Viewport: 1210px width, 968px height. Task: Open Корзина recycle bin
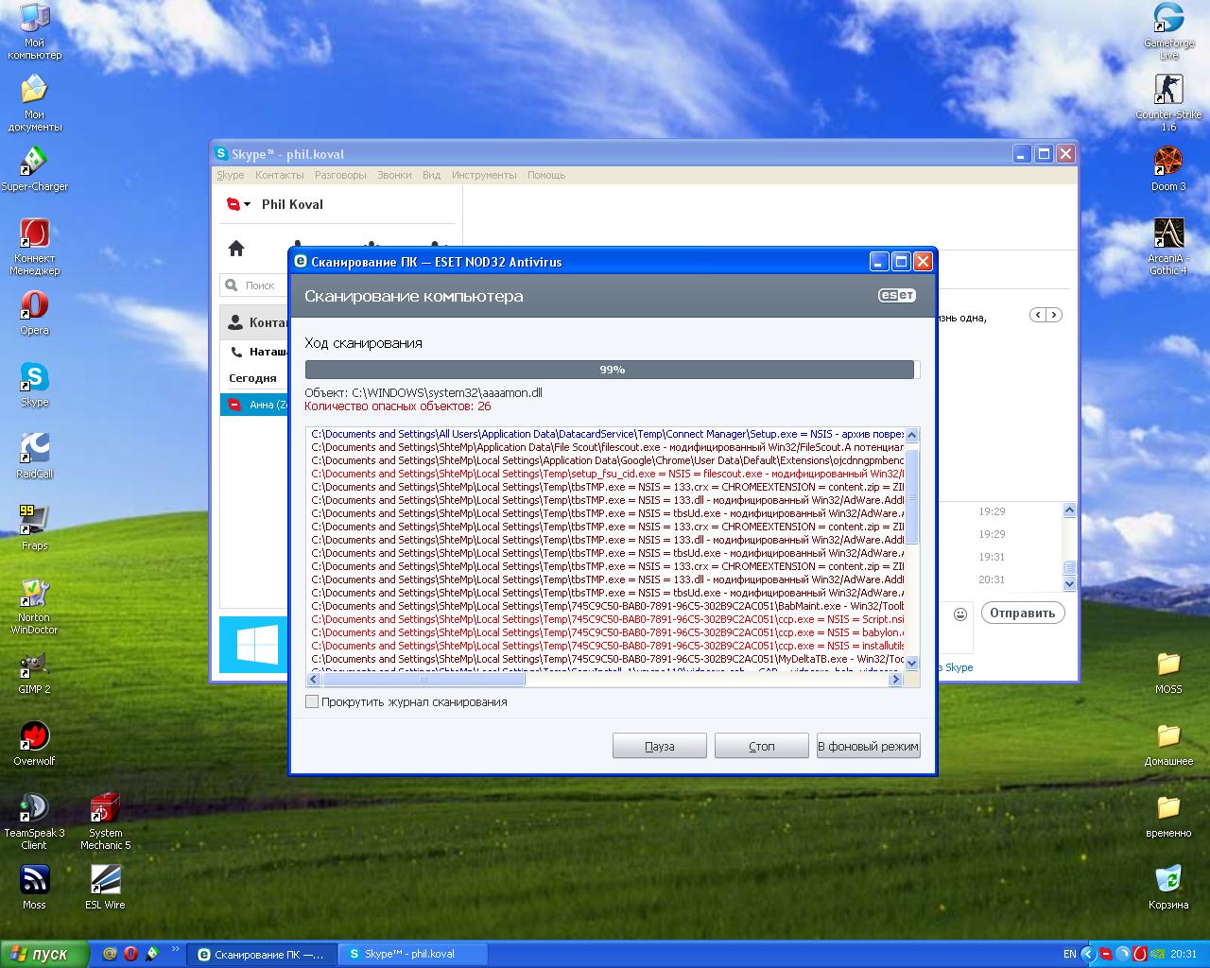1169,888
